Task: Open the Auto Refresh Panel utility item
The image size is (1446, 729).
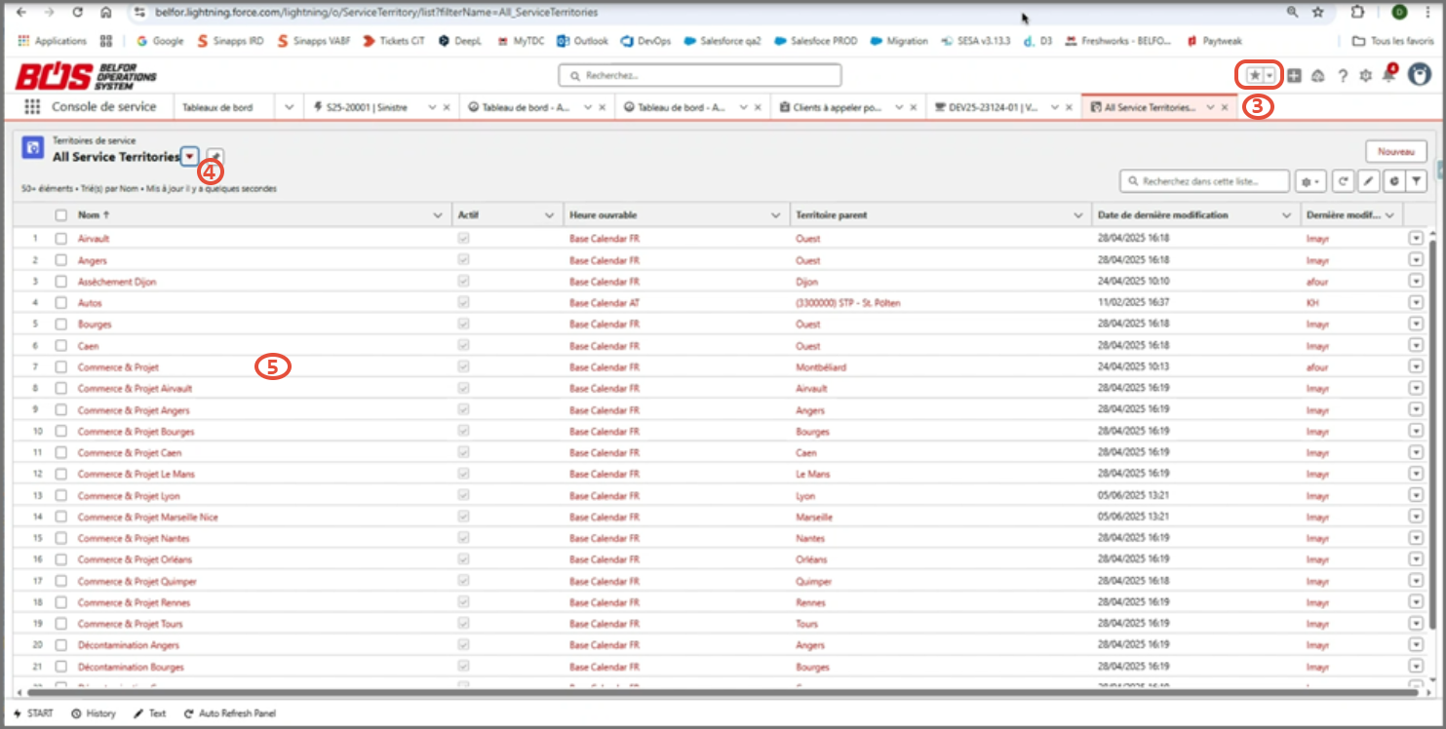Action: (x=230, y=713)
